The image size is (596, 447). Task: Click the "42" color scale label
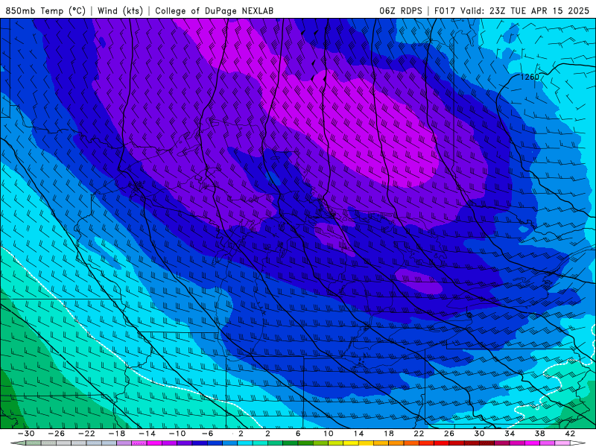[570, 434]
